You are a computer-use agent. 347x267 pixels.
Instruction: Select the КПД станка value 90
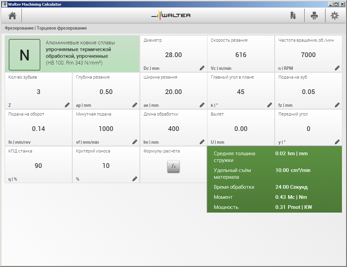tap(38, 166)
